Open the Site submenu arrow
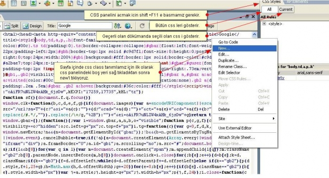 point(274,119)
